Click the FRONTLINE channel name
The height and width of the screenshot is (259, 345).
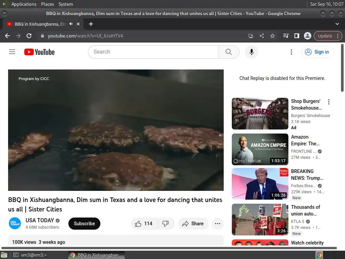tap(303, 151)
